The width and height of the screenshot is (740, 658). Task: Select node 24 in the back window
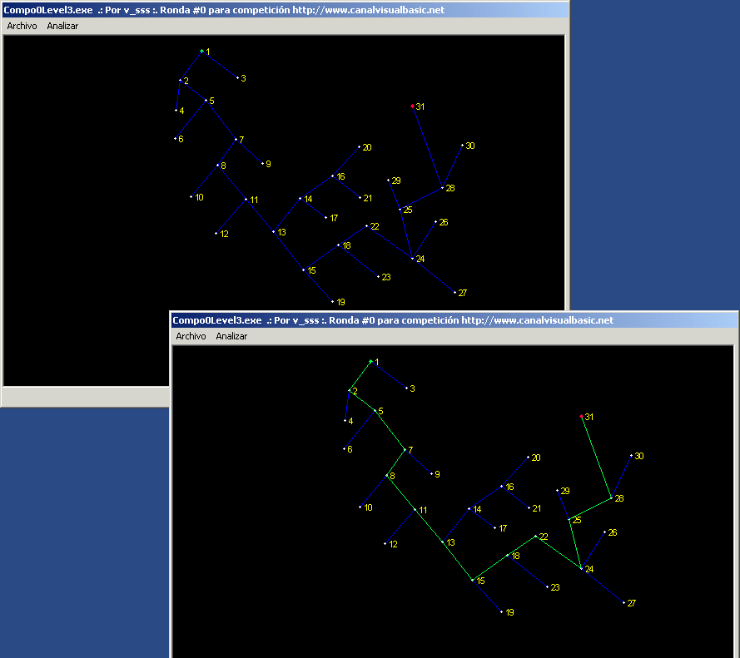(x=412, y=259)
